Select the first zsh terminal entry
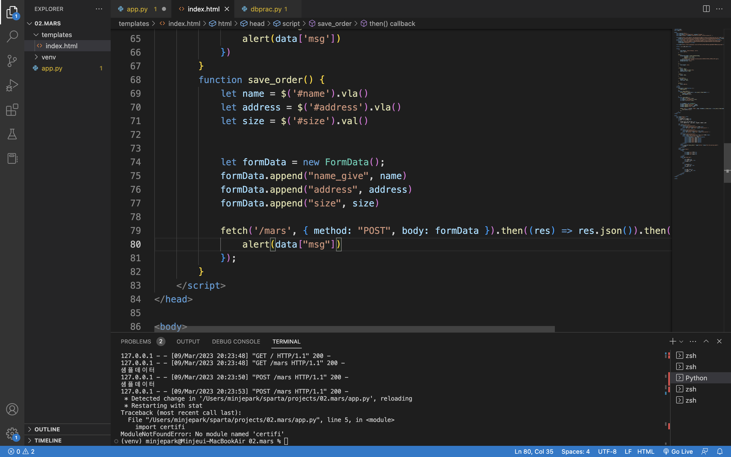This screenshot has height=457, width=731. tap(700, 355)
